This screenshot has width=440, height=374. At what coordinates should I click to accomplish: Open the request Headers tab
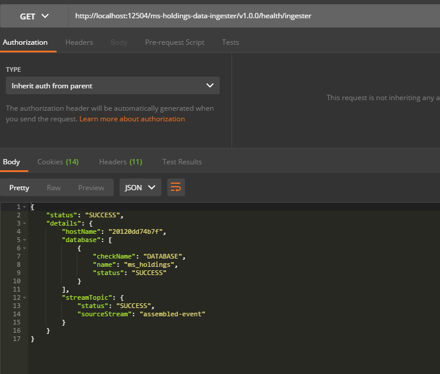pyautogui.click(x=79, y=42)
